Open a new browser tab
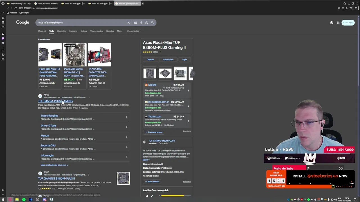Image resolution: width=360 pixels, height=202 pixels. pyautogui.click(x=143, y=3)
